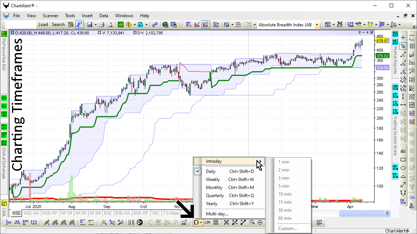Toggle the highlighted VD chart style button
Image resolution: width=417 pixels, height=234 pixels.
206,24
